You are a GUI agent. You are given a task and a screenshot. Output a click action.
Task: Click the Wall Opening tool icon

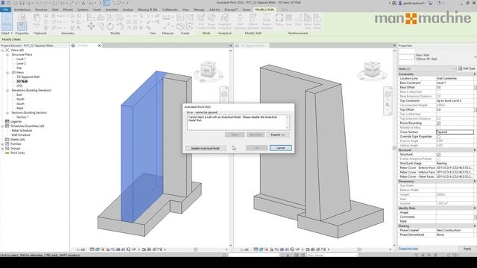pos(240,22)
